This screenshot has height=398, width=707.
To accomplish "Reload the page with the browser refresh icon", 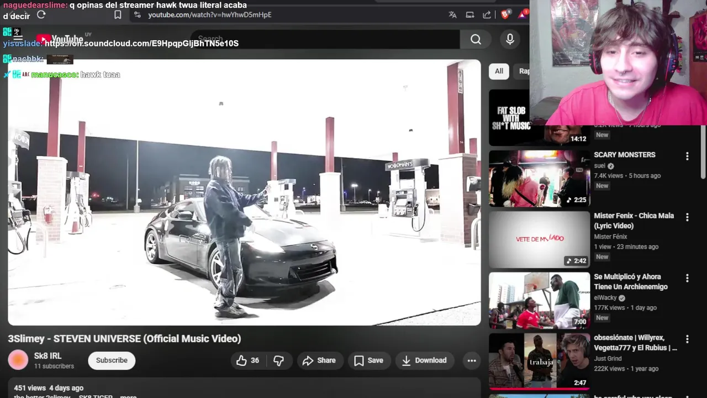I will click(x=41, y=15).
